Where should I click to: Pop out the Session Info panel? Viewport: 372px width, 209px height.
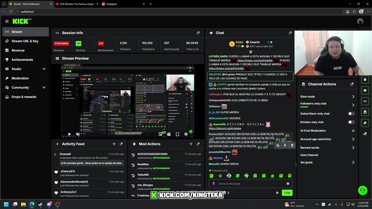198,33
